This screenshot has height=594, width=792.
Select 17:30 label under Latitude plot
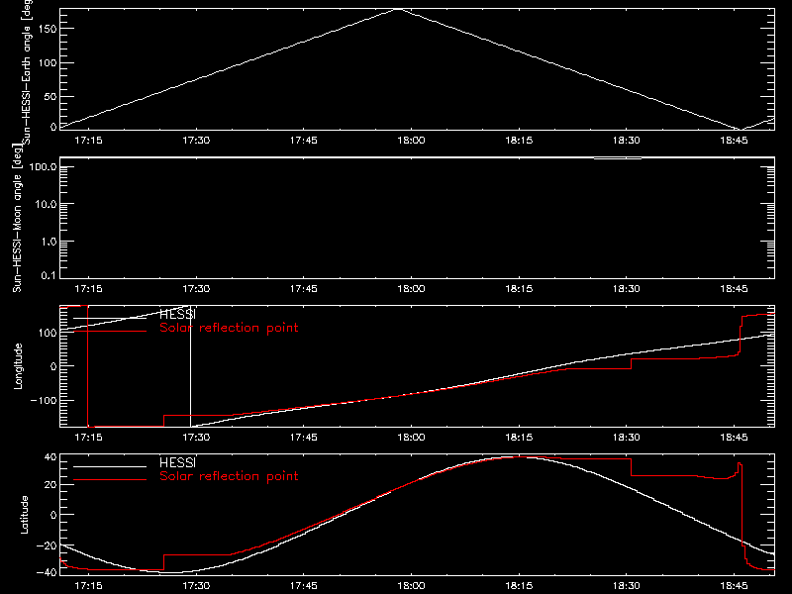(x=196, y=586)
